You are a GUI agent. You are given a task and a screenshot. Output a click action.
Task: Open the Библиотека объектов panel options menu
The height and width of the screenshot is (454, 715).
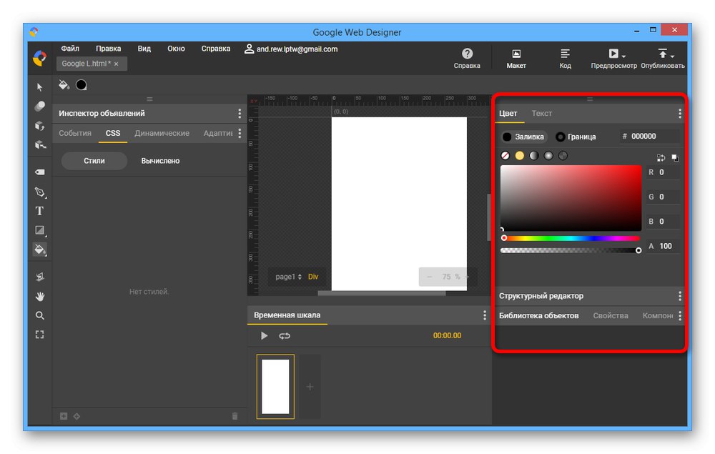[x=680, y=315]
